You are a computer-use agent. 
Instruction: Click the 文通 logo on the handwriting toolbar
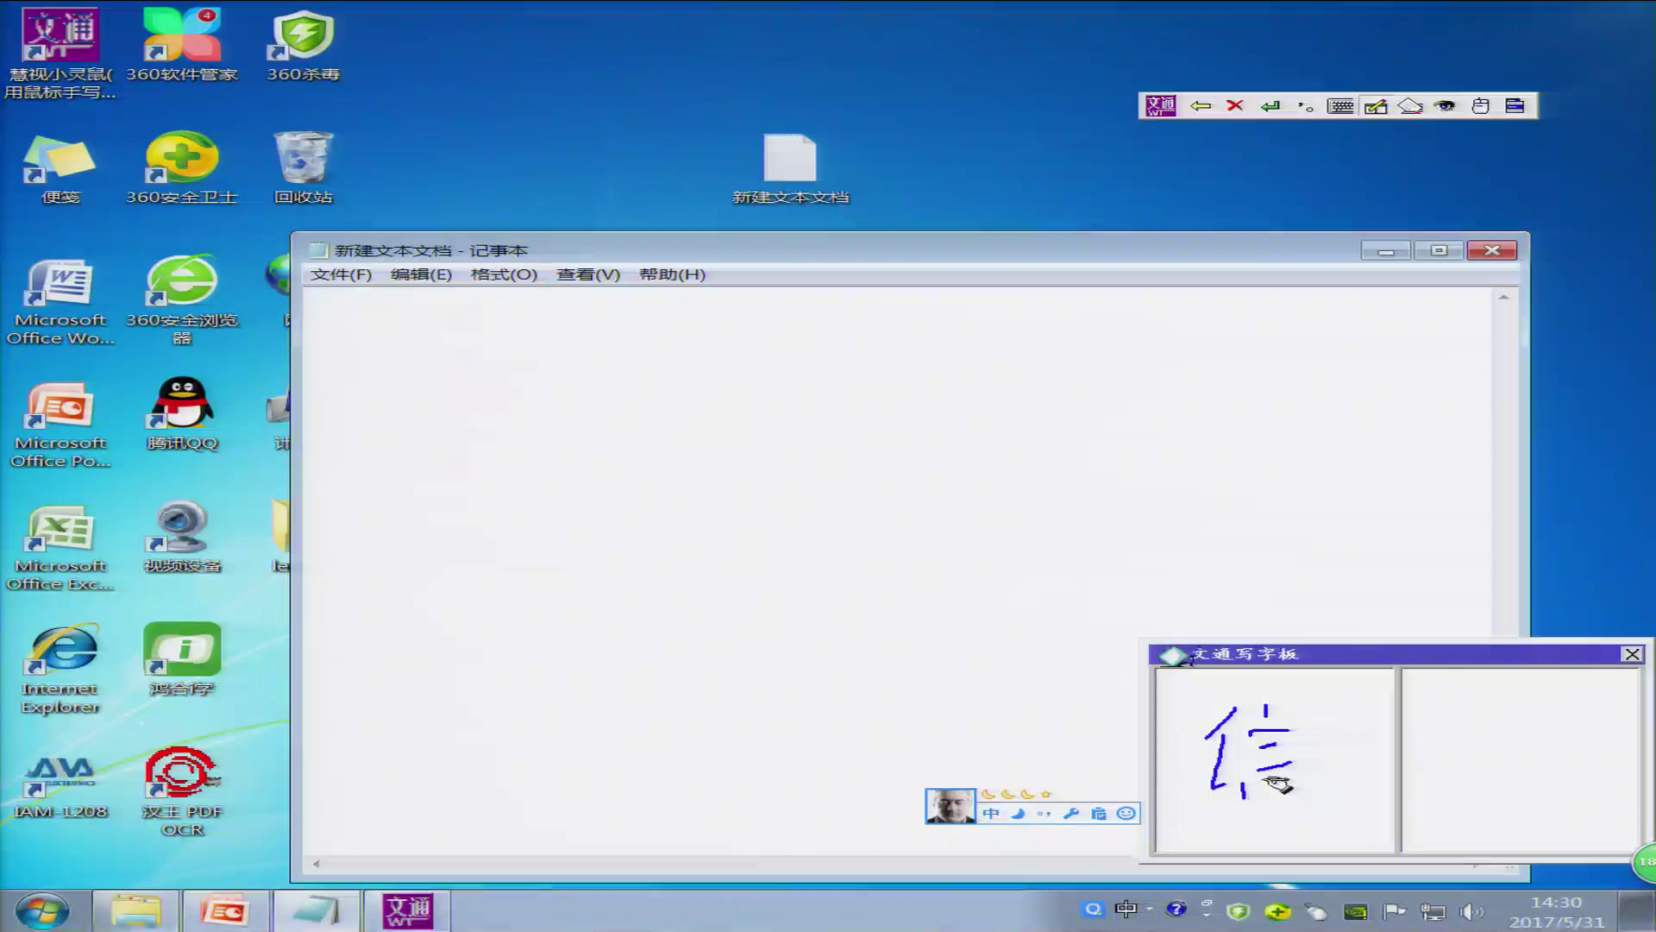(x=1160, y=106)
